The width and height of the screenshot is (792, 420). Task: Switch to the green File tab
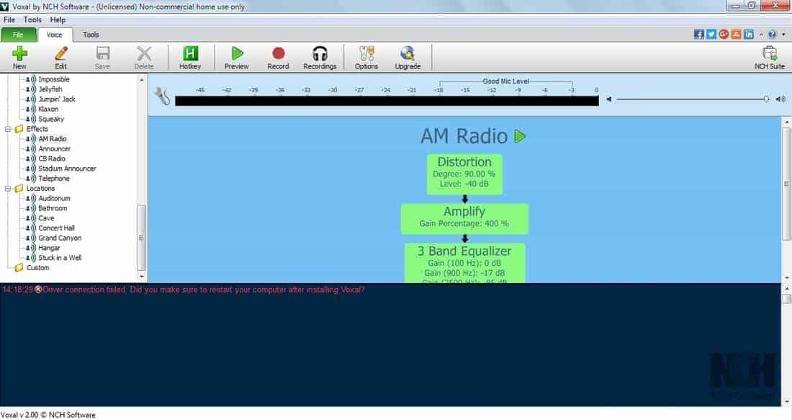[18, 35]
